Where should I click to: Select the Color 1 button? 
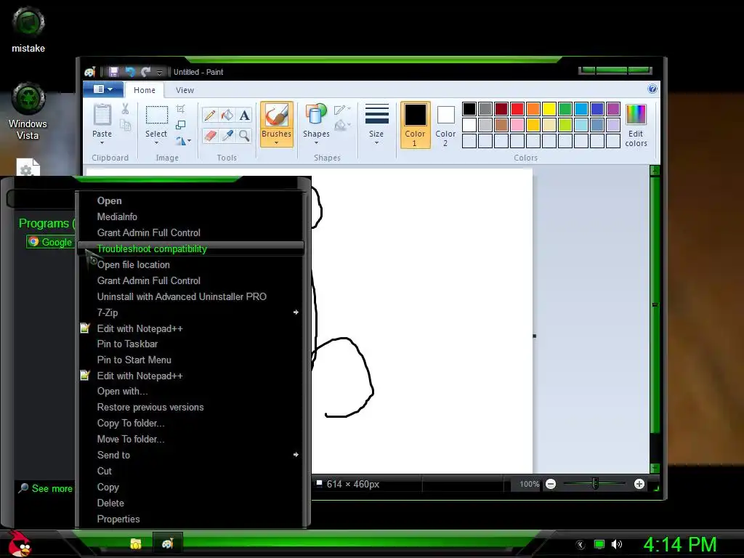[415, 125]
